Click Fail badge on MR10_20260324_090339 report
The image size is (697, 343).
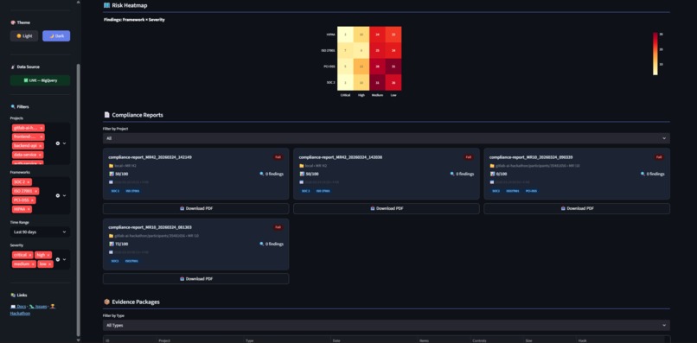(x=659, y=157)
